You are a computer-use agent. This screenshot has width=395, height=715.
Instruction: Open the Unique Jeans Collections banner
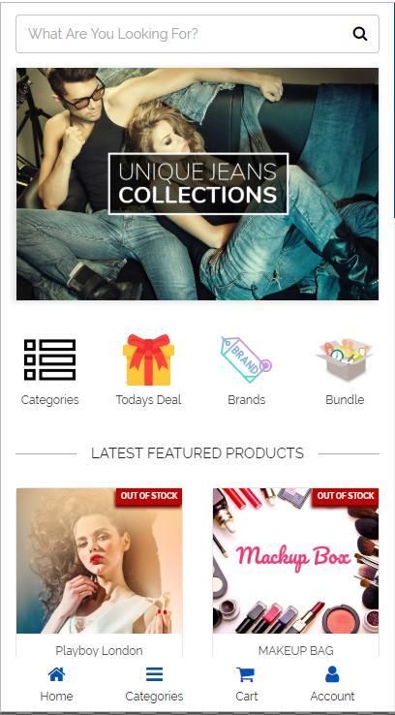(197, 184)
